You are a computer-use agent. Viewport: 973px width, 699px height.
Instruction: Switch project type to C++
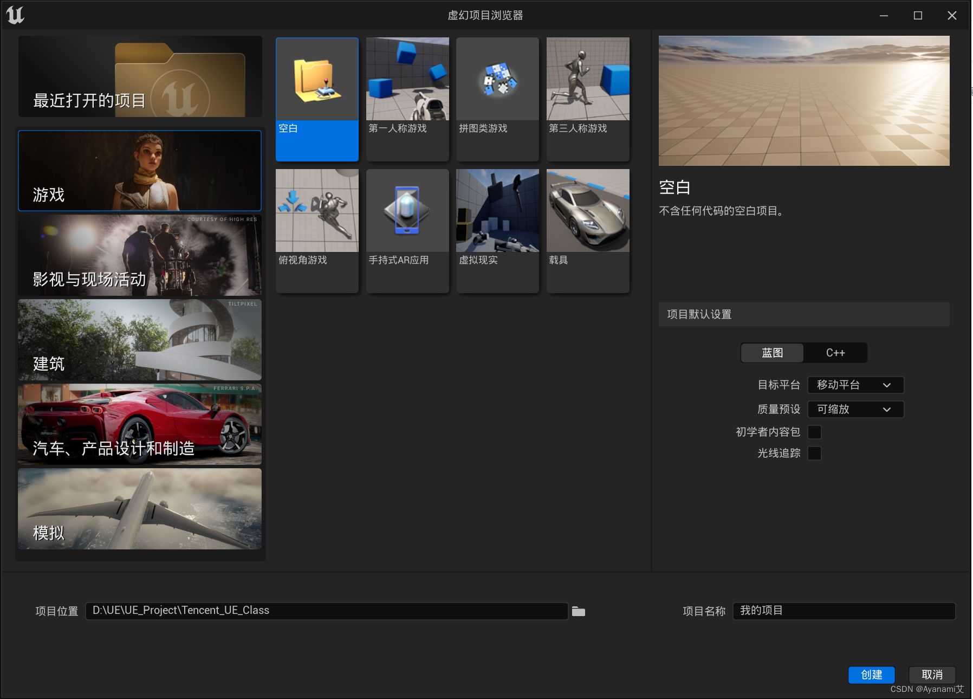pos(834,353)
